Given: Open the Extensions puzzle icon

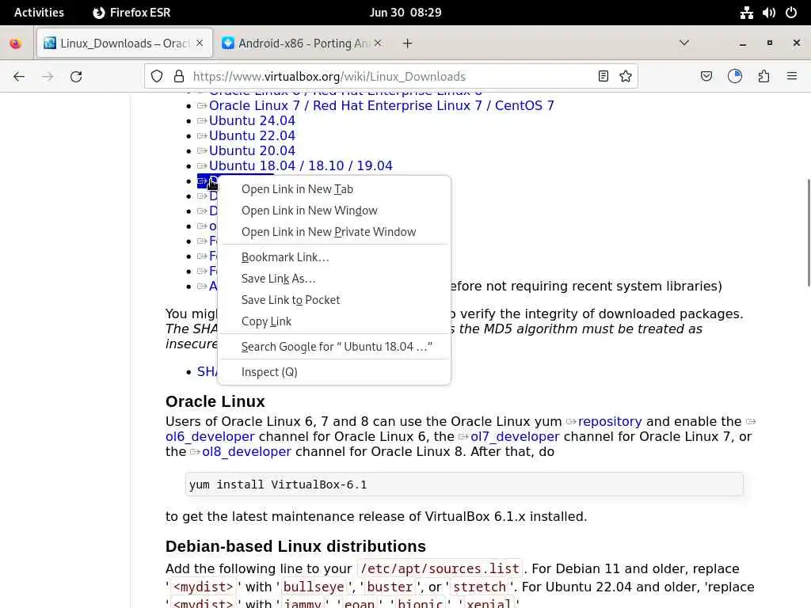Looking at the screenshot, I should coord(763,77).
